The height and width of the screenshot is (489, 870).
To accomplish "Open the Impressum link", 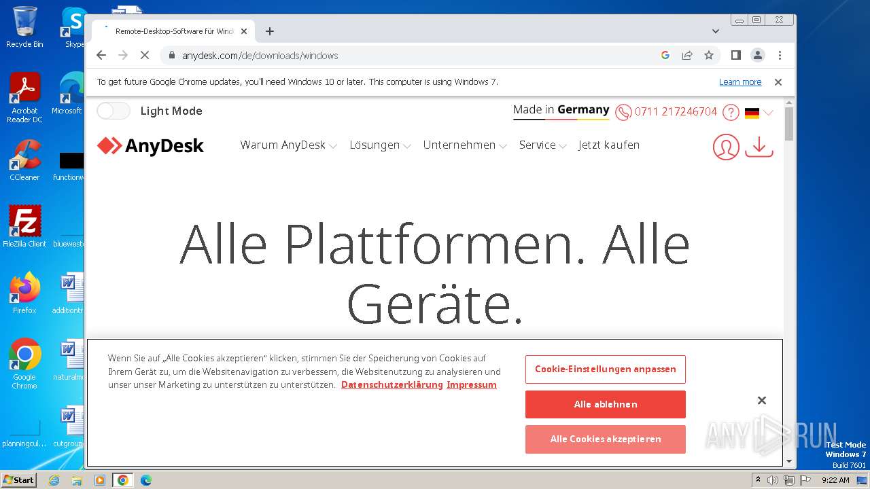I will (x=472, y=384).
